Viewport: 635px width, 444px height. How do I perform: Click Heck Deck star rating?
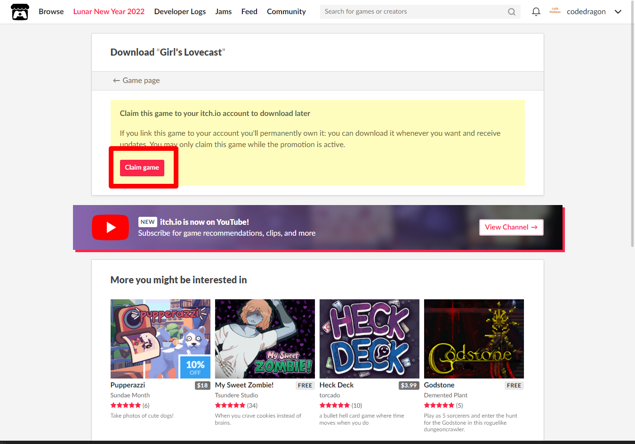(335, 405)
